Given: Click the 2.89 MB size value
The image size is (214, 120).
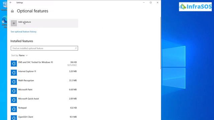Looking at the screenshot, I should [x=73, y=99].
